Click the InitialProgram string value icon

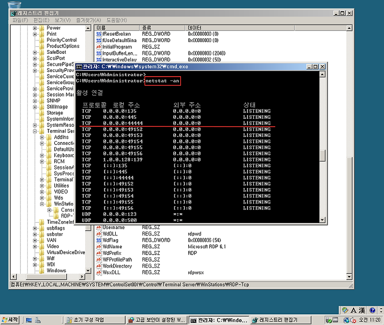click(99, 47)
